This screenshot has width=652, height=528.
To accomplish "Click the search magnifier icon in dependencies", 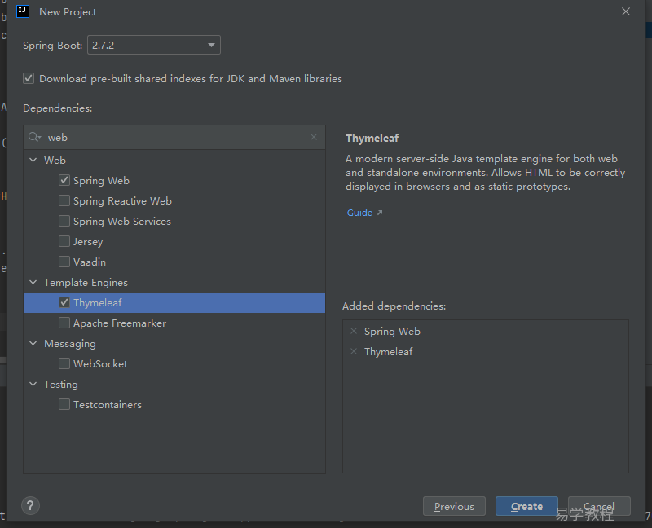I will (x=34, y=137).
